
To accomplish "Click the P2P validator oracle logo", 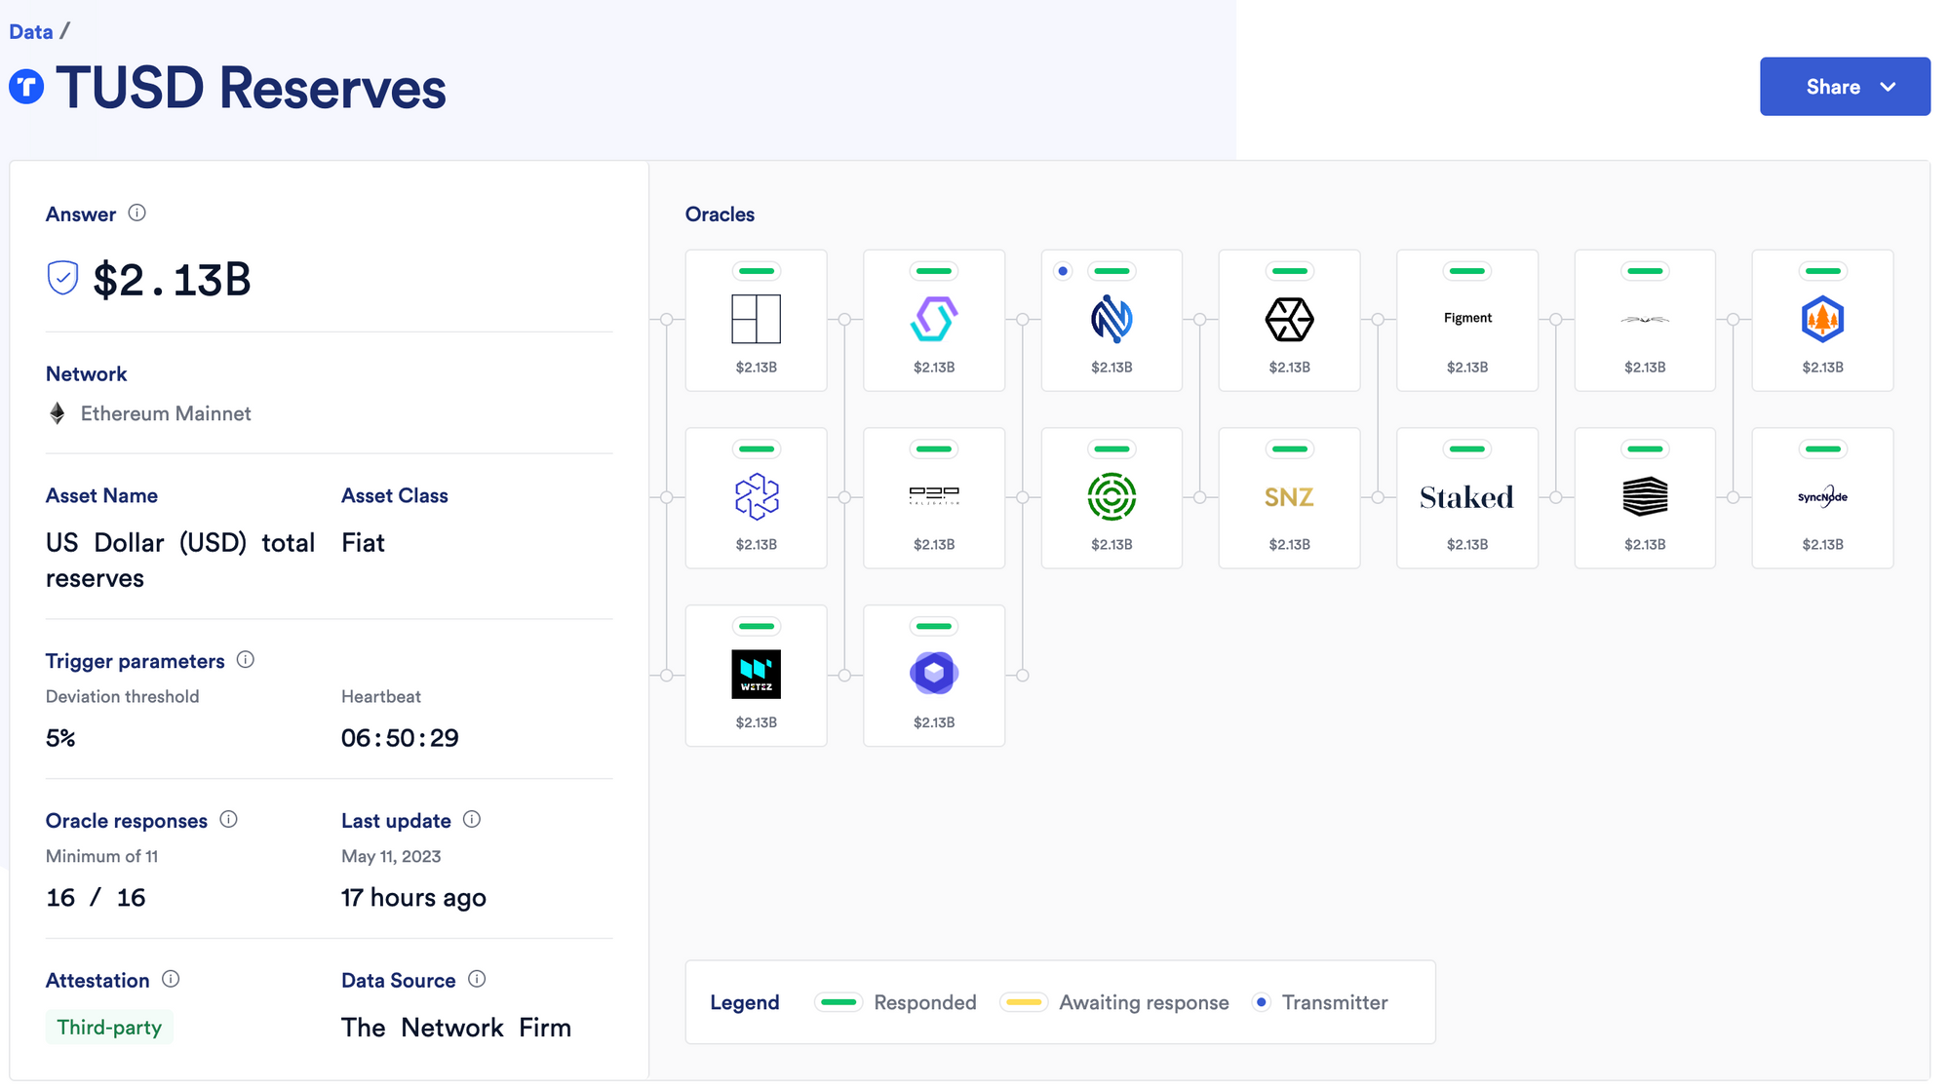I will point(933,496).
